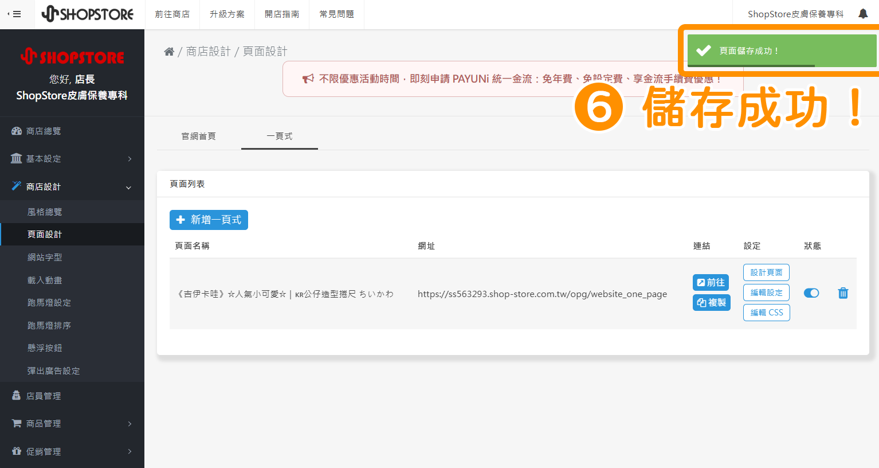Image resolution: width=879 pixels, height=468 pixels.
Task: Open 設計頁面 for the page
Action: pos(766,272)
